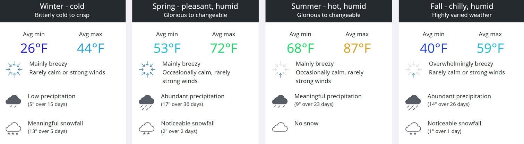Click the Fall wind compass icon
The width and height of the screenshot is (524, 144).
414,69
